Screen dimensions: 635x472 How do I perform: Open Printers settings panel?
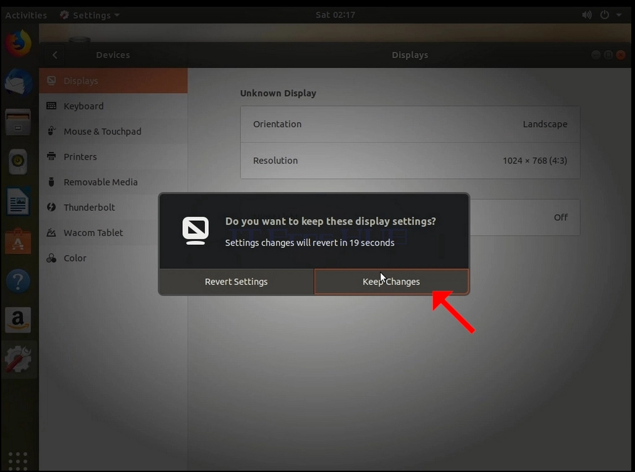tap(114, 157)
